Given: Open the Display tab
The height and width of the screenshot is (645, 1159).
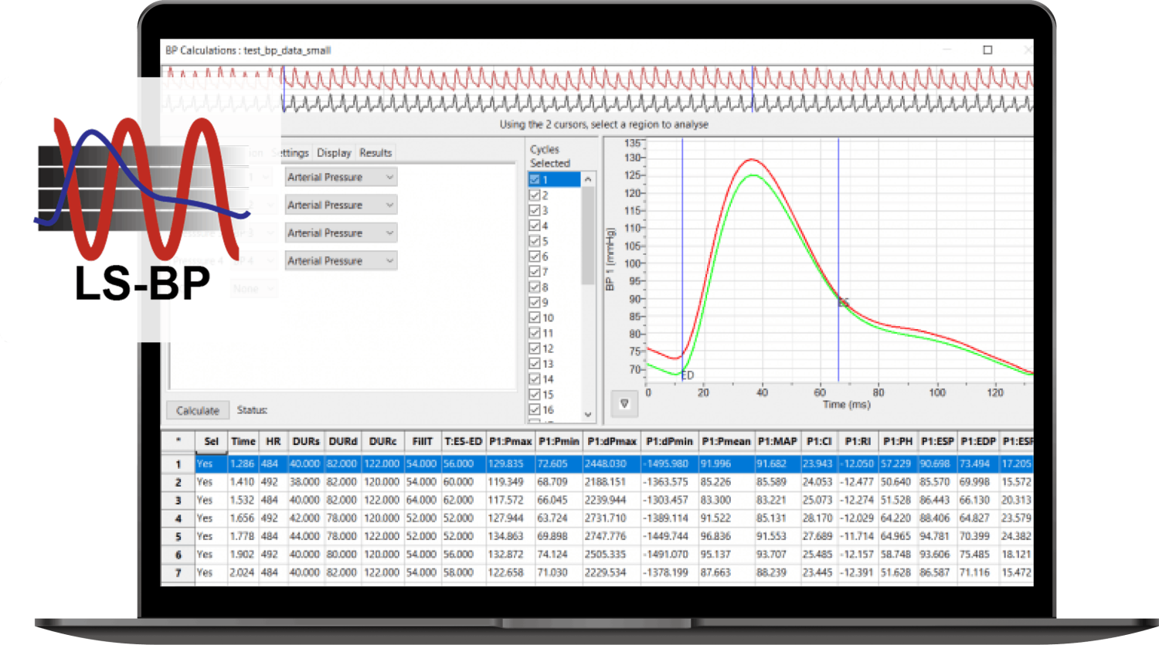Looking at the screenshot, I should coord(334,153).
